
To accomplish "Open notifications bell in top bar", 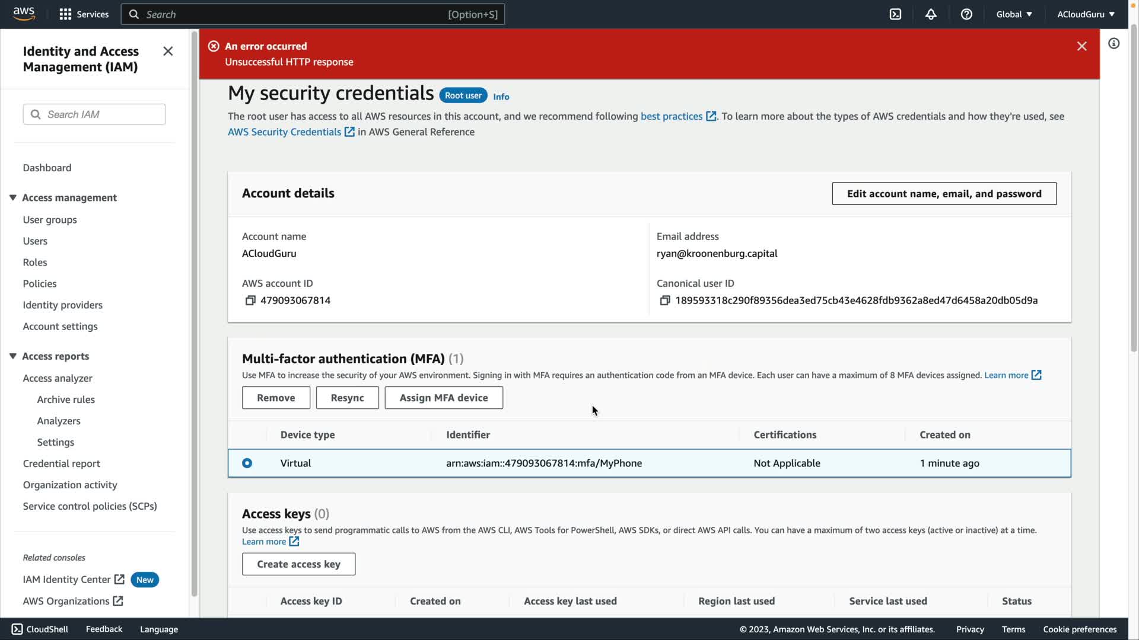I will click(931, 14).
